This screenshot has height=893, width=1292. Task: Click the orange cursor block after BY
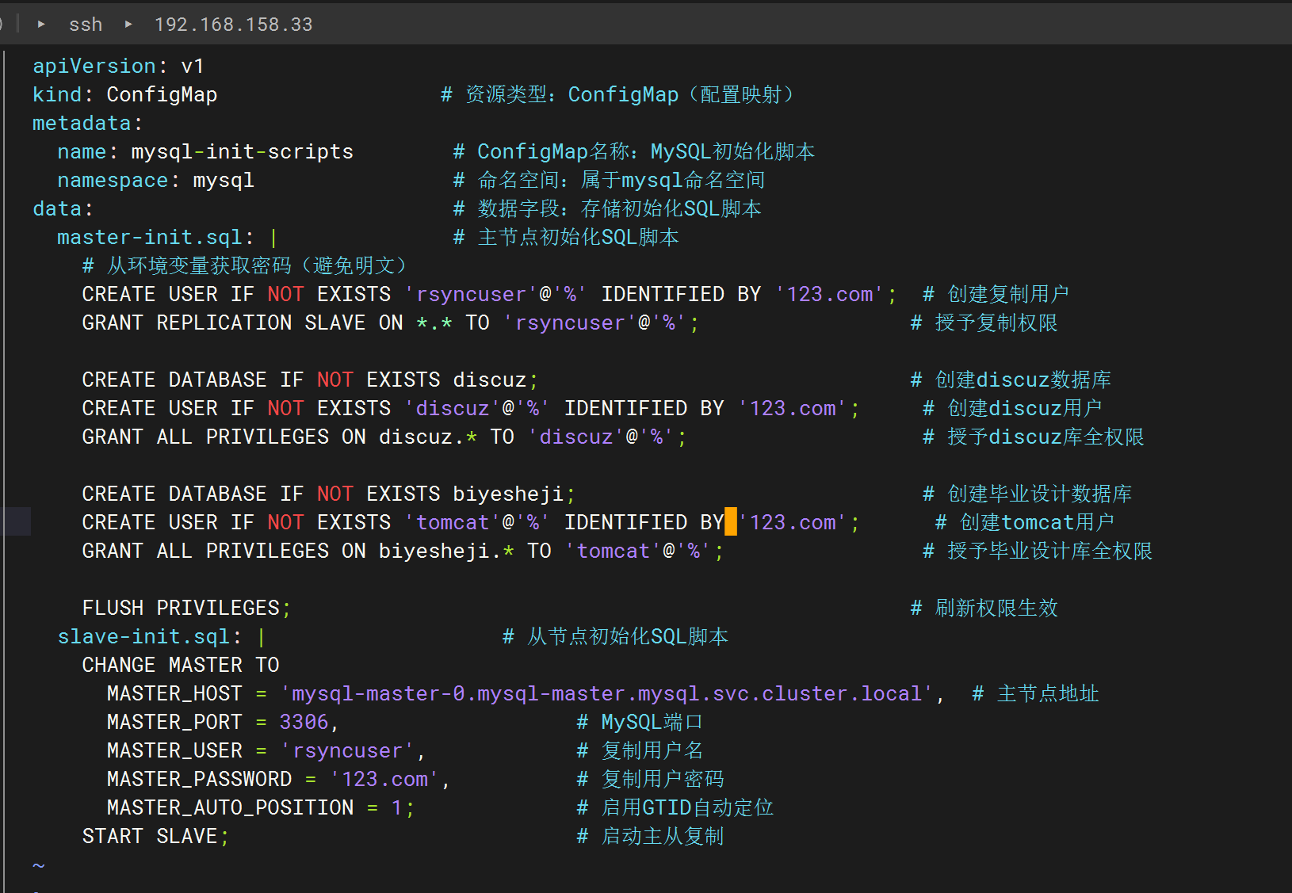tap(731, 522)
